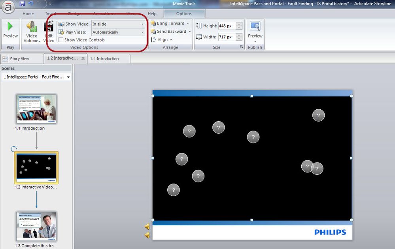Select the 1.1 Introduction slide thumbnail
The width and height of the screenshot is (395, 249).
(x=36, y=109)
